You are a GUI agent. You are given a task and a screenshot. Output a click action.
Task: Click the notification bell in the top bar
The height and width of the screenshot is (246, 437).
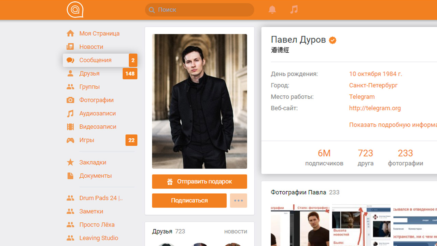(272, 10)
